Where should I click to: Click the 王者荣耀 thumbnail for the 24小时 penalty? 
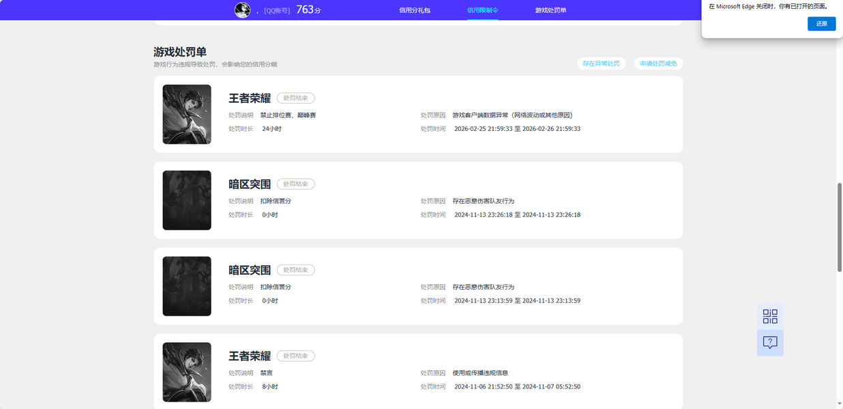click(187, 115)
